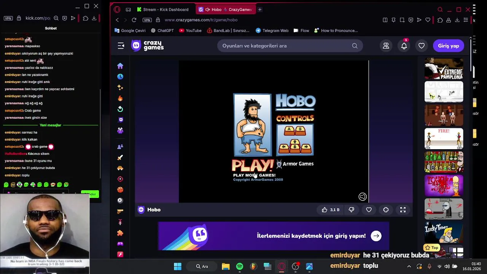487x274 pixels.
Task: Open updated games green refresh icon in sidebar
Action: pyautogui.click(x=120, y=109)
